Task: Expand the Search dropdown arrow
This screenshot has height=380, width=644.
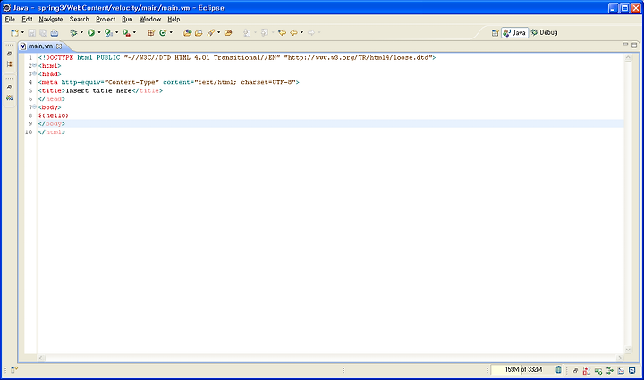Action: click(218, 32)
